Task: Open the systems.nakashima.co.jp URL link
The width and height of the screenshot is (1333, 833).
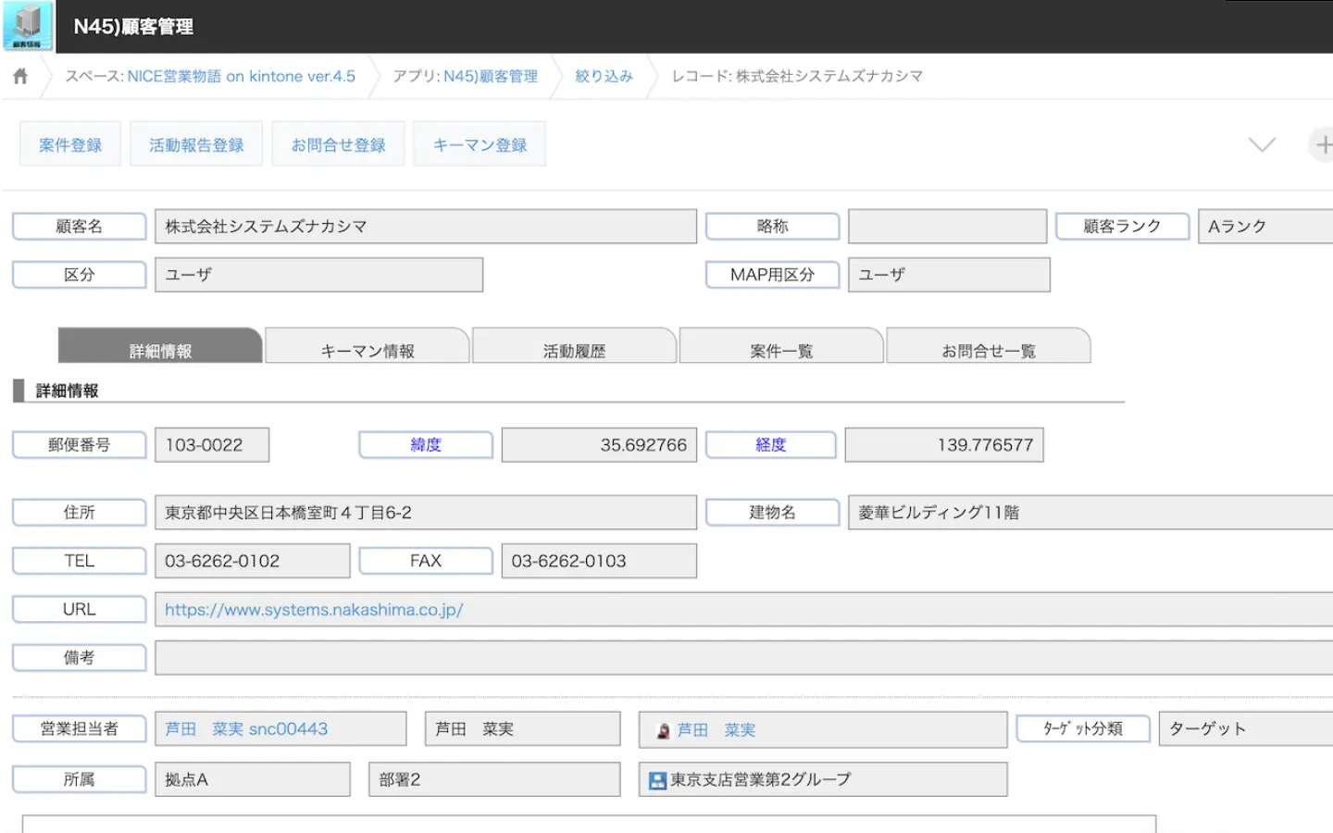Action: pyautogui.click(x=314, y=610)
